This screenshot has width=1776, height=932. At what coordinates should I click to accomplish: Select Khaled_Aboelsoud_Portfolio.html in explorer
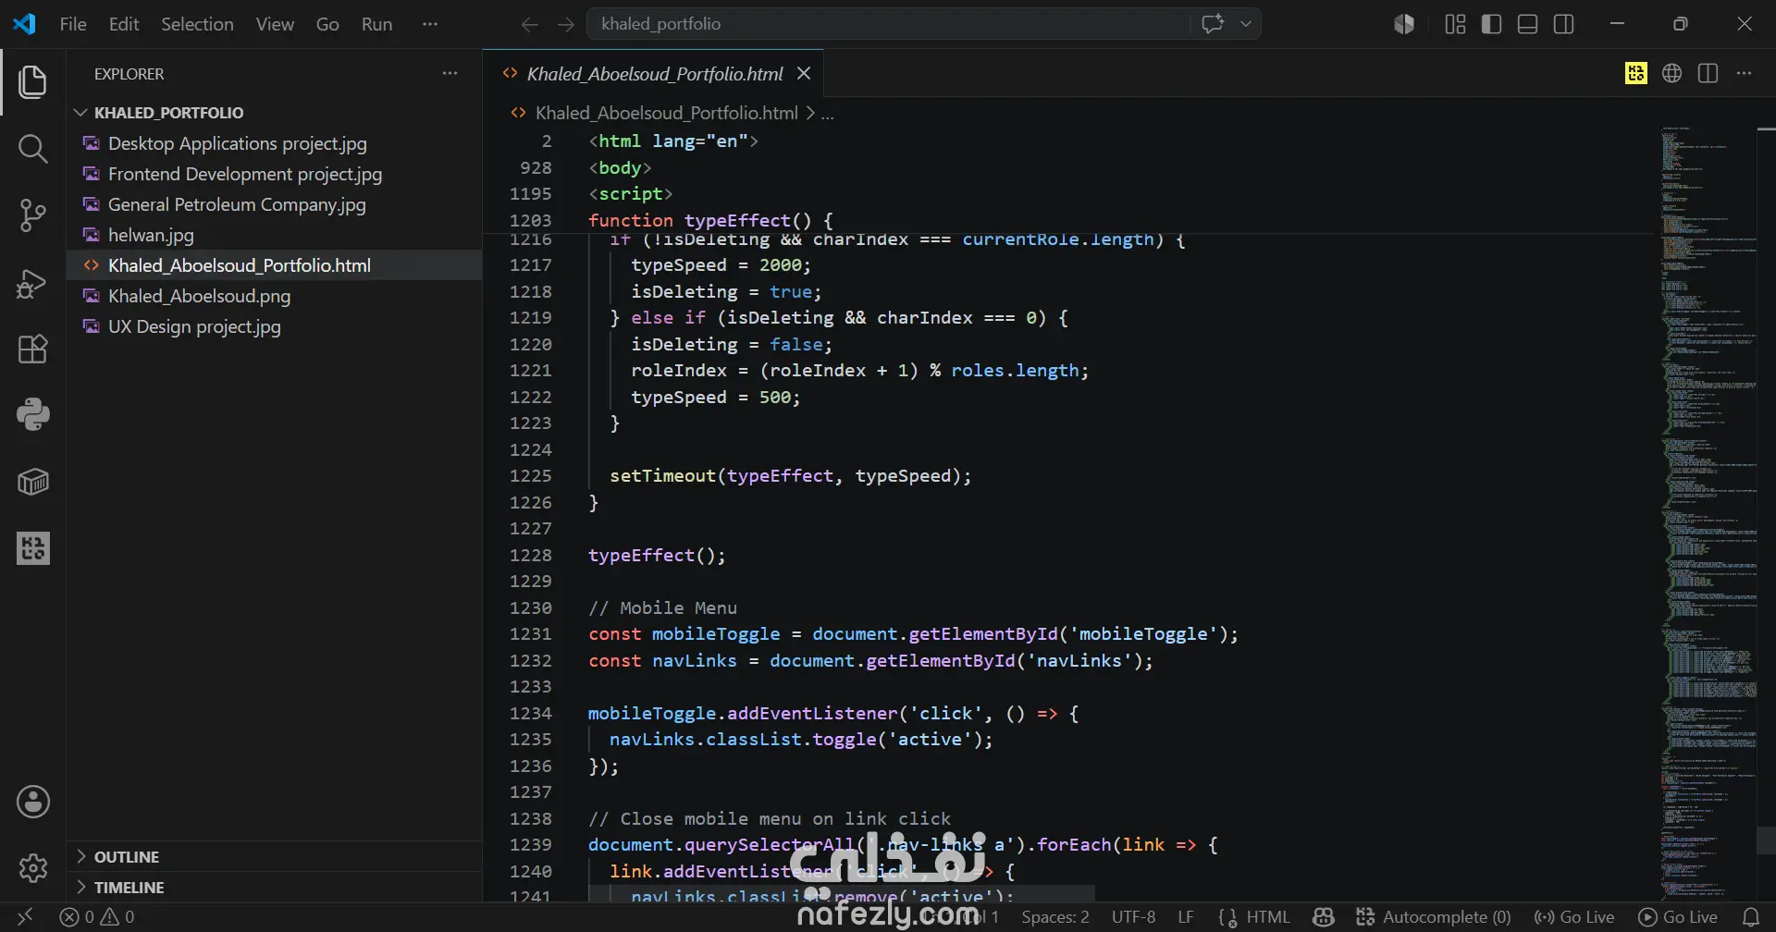click(275, 265)
